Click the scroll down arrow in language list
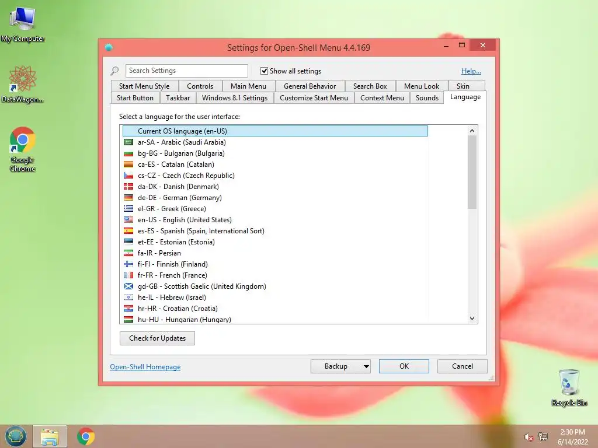The image size is (598, 448). click(472, 318)
